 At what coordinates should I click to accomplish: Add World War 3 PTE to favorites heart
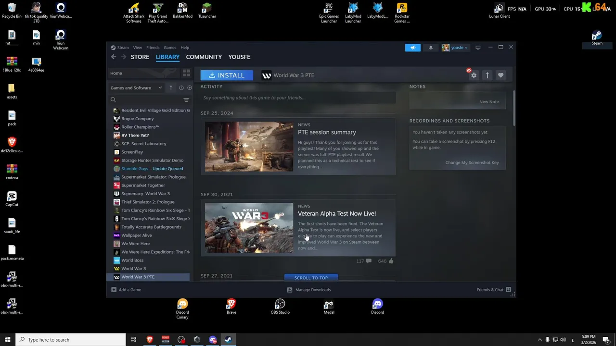500,75
